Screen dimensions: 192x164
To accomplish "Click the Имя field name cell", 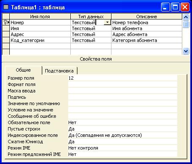I will (40, 28).
